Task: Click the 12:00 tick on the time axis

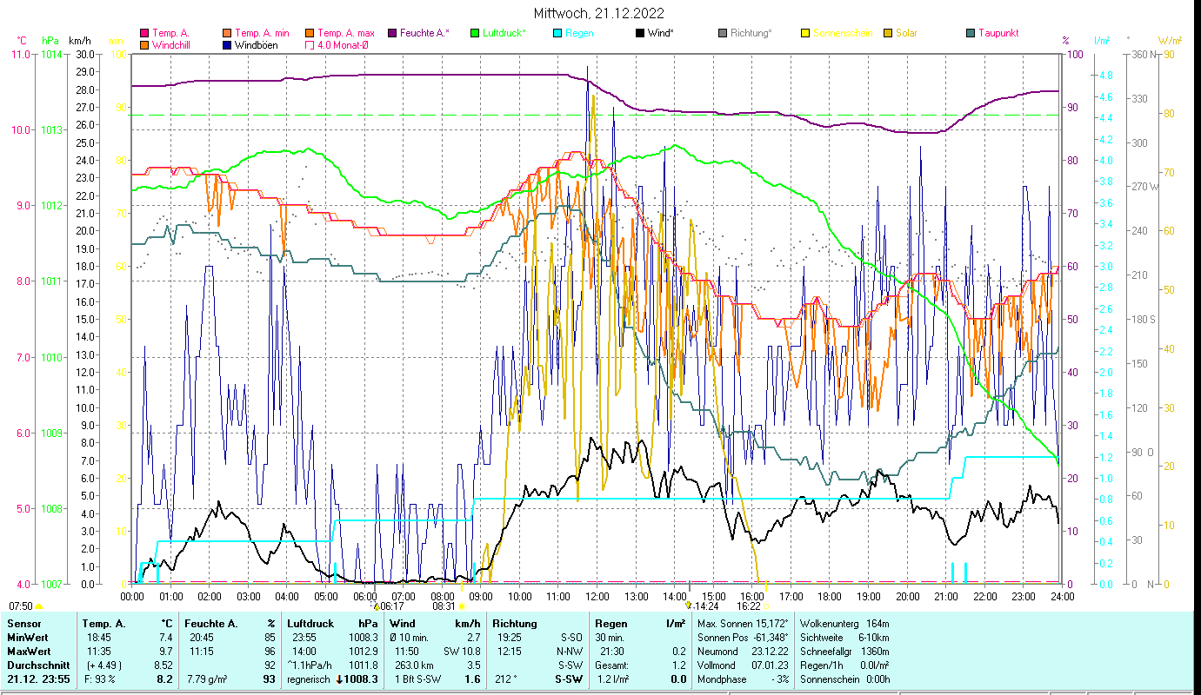Action: (597, 596)
